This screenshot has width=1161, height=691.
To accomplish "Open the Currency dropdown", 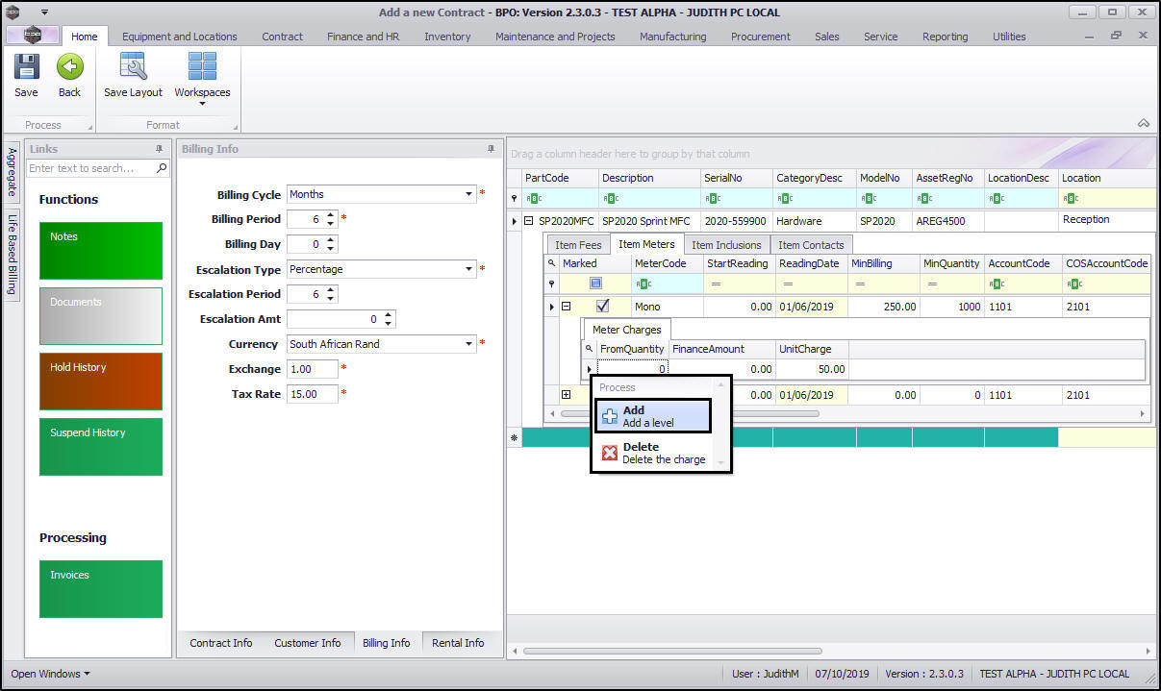I will point(468,344).
